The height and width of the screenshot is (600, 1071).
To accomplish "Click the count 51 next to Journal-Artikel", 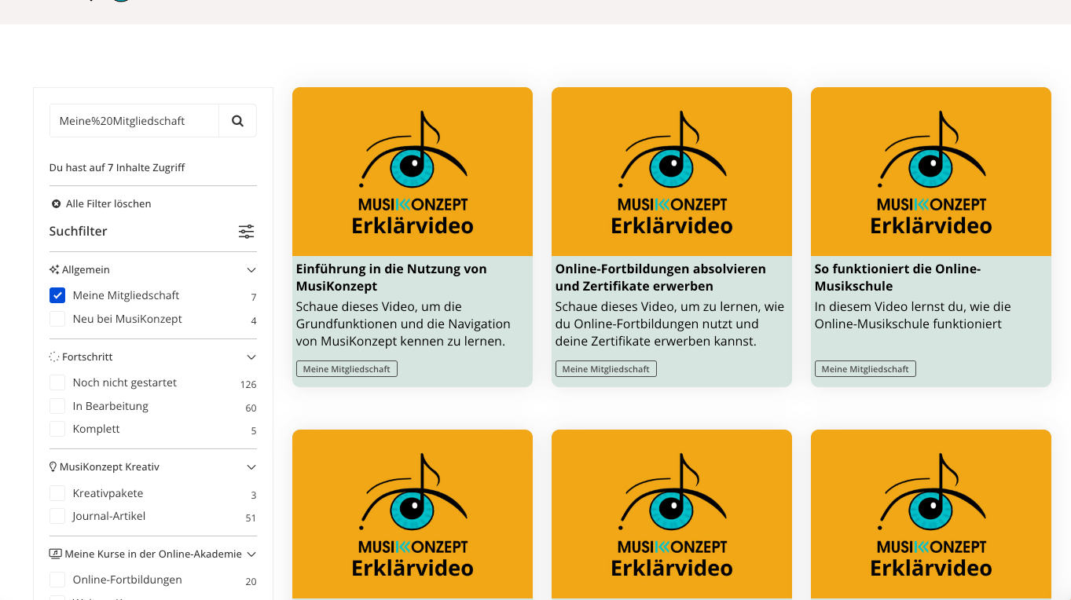I will coord(251,518).
